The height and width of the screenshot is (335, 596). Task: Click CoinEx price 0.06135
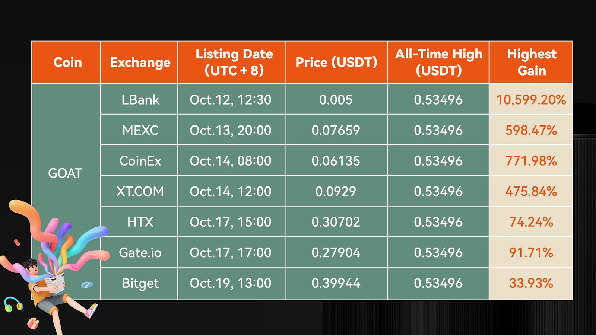336,160
